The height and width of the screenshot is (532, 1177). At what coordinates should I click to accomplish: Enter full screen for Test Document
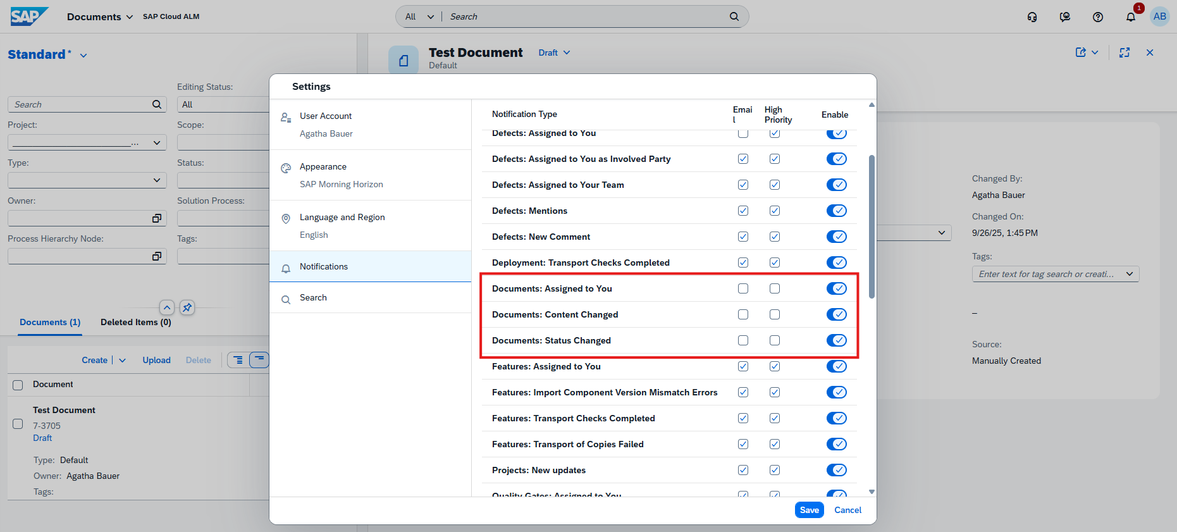pos(1125,53)
